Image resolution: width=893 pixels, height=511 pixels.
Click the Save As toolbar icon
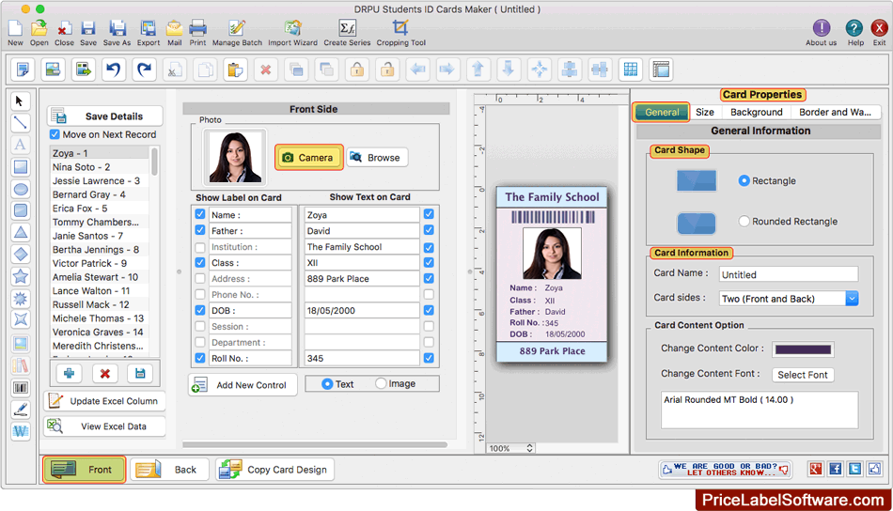point(117,33)
